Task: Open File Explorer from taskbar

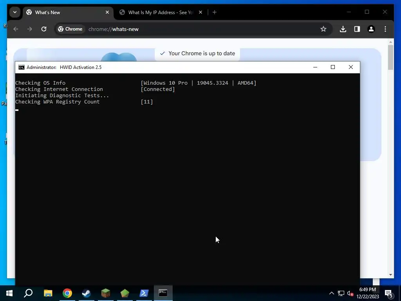Action: coord(48,293)
